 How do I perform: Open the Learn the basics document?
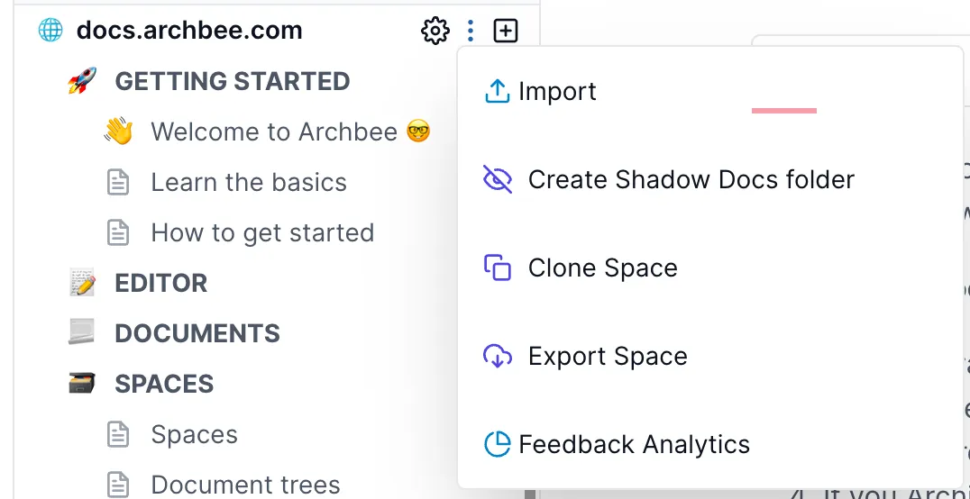[x=249, y=183]
